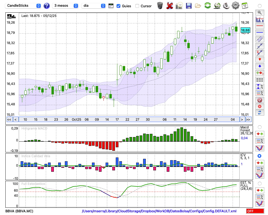Click the magnifying glass zoom tool

point(259,12)
